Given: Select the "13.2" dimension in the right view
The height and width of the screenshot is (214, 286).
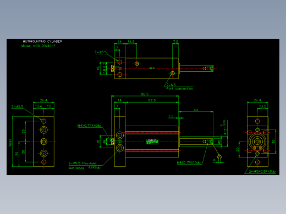Looking at the screenshot, I should 262,106.
